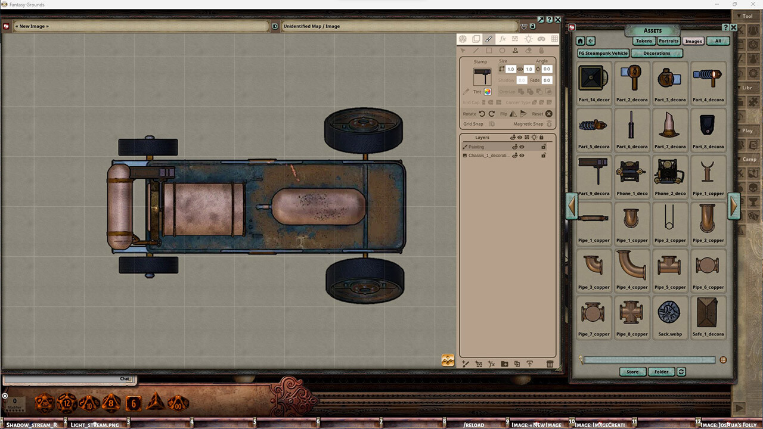
Task: Reset stamp settings with the X icon
Action: tap(549, 114)
